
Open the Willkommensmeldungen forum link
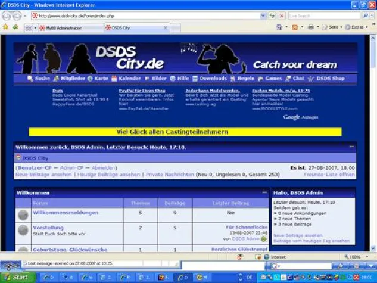(66, 213)
